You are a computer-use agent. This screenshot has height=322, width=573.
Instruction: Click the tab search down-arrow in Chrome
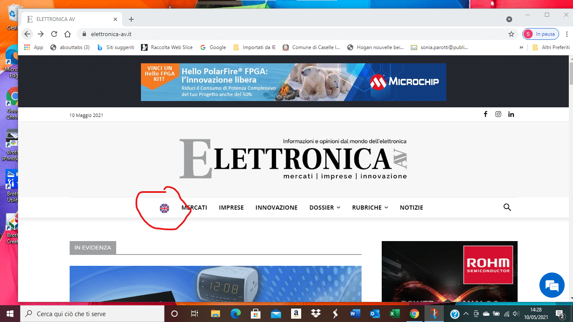pos(509,19)
